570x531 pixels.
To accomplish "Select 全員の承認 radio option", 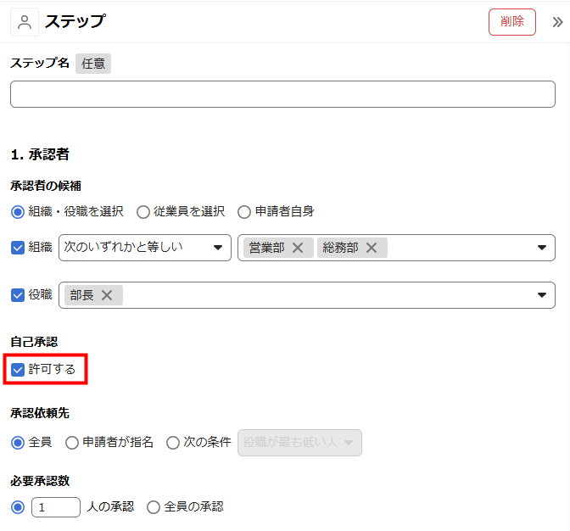I will click(154, 507).
